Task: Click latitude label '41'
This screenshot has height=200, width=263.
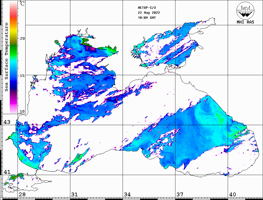Action: (x=7, y=172)
